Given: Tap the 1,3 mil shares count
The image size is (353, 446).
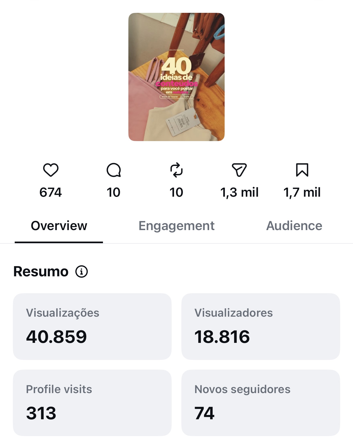Looking at the screenshot, I should tap(239, 192).
